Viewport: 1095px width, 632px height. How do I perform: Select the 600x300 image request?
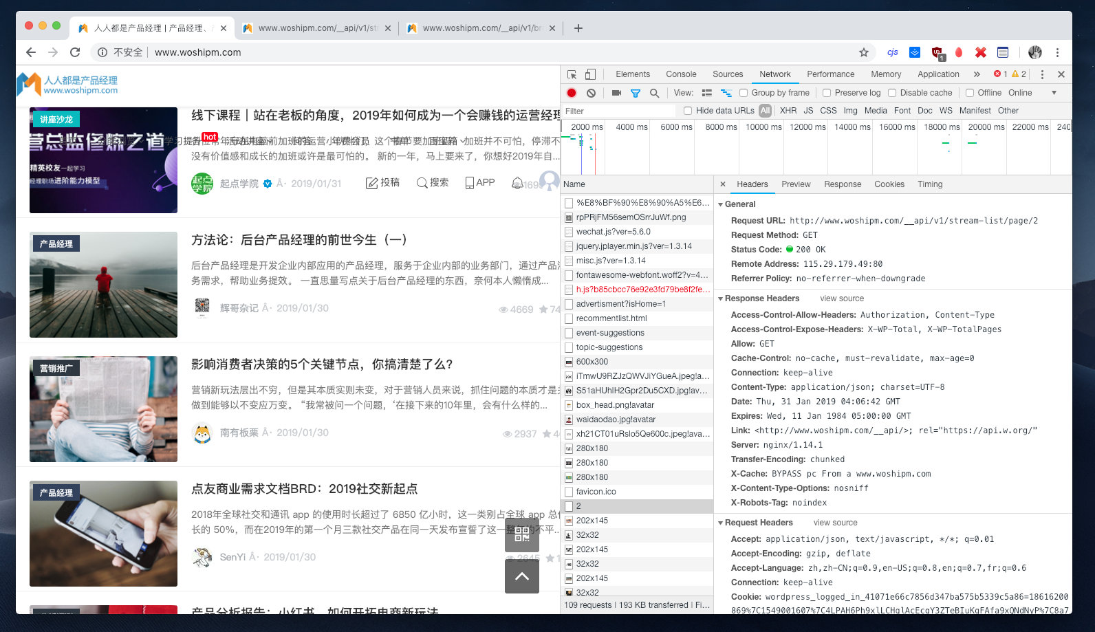click(x=637, y=362)
